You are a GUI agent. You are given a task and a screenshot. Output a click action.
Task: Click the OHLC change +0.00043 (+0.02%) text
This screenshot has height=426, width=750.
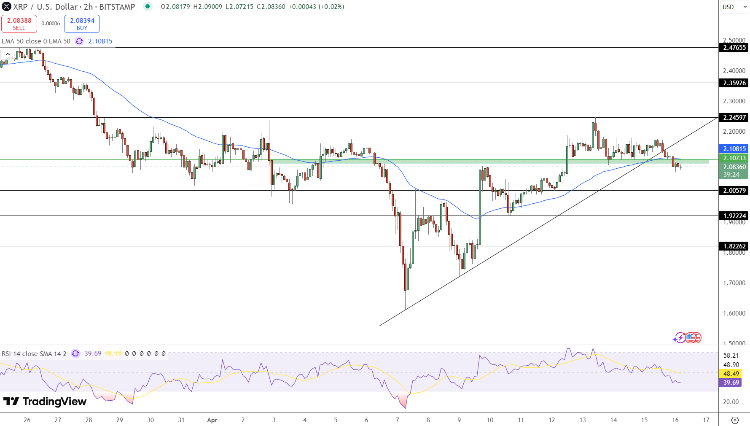316,7
